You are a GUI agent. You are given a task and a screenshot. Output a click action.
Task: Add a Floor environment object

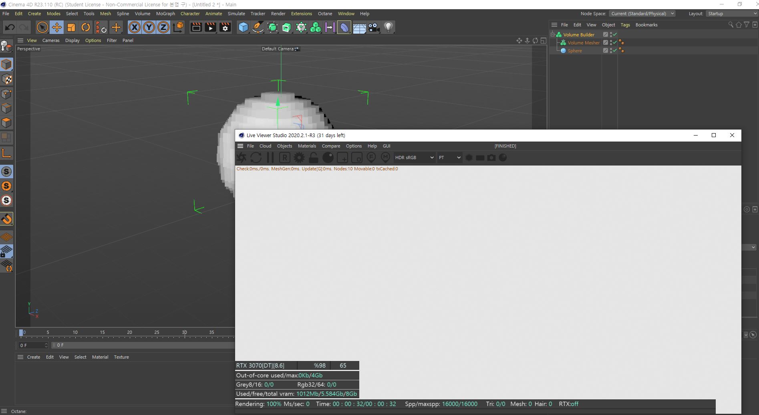359,27
